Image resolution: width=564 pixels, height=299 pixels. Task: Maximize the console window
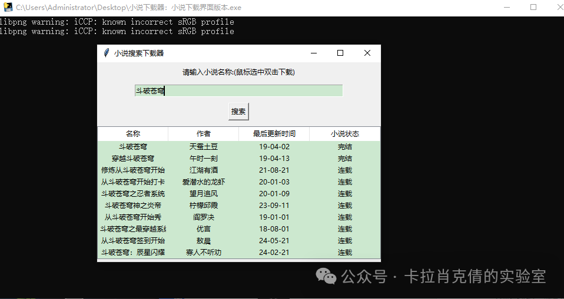(x=533, y=7)
